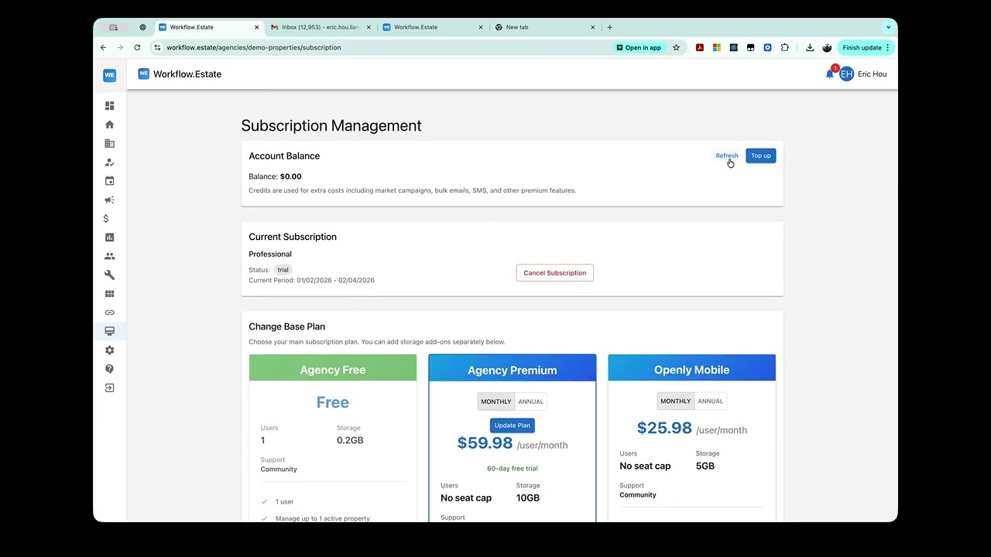Click the Finish update button
Viewport: 991px width, 557px height.
click(x=866, y=47)
